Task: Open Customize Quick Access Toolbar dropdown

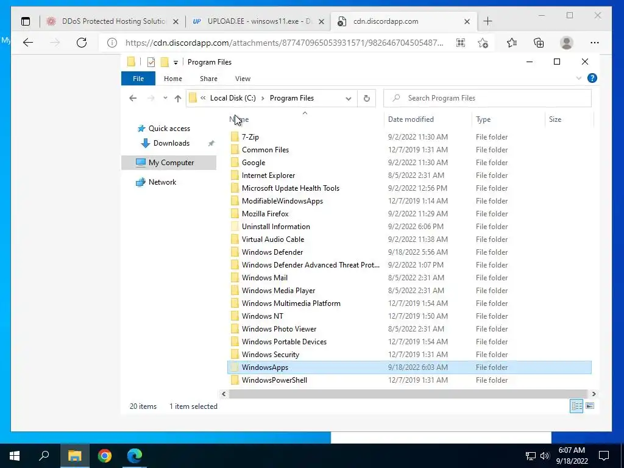Action: pyautogui.click(x=175, y=63)
